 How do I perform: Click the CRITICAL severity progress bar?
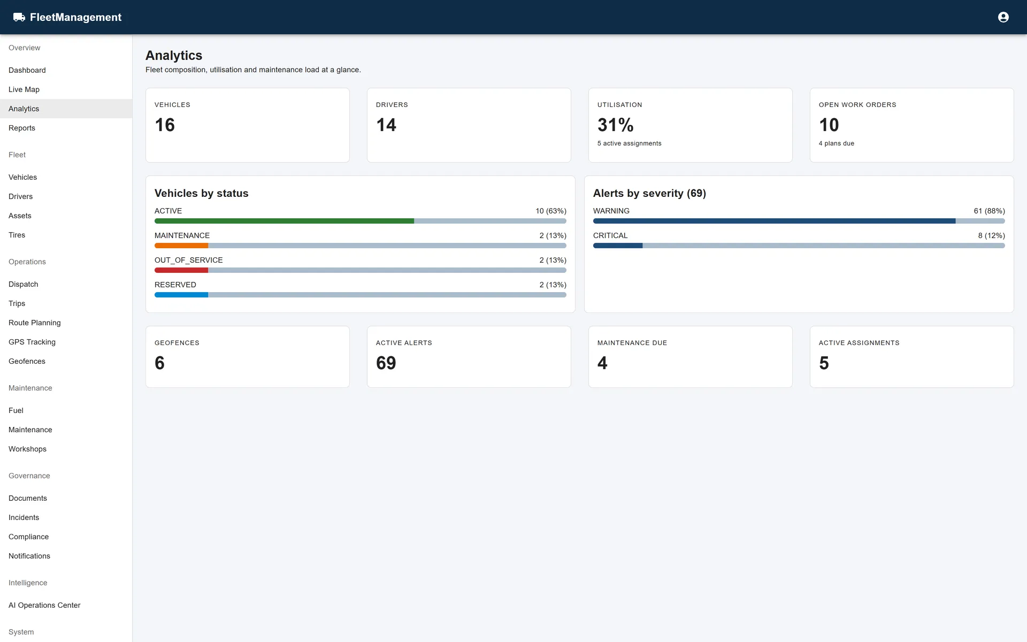[x=799, y=246]
